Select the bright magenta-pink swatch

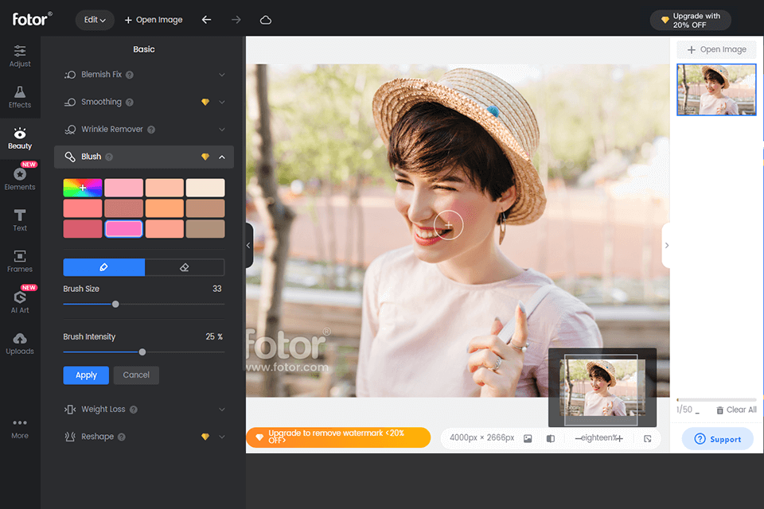pyautogui.click(x=124, y=229)
